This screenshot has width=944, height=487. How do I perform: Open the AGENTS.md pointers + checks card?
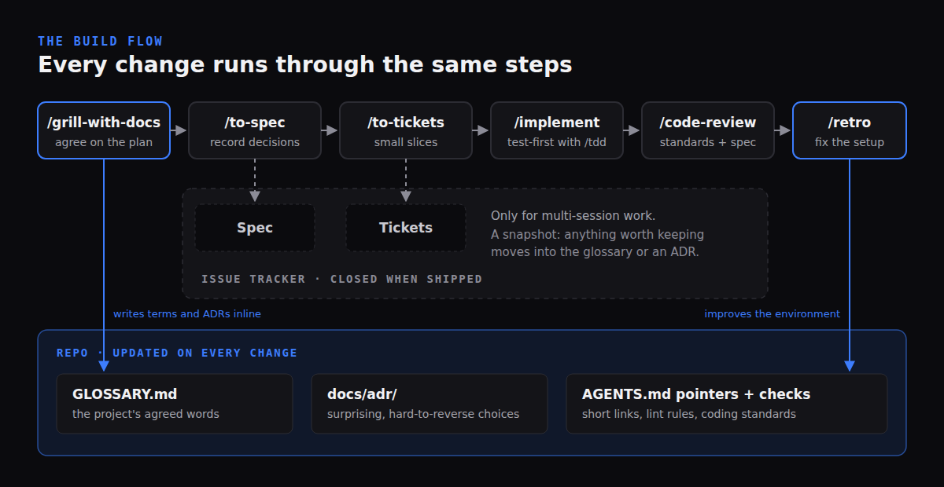(x=727, y=404)
